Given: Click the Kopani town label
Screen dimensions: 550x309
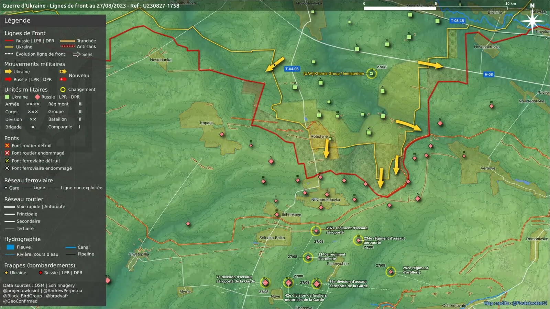Looking at the screenshot, I should [x=206, y=123].
